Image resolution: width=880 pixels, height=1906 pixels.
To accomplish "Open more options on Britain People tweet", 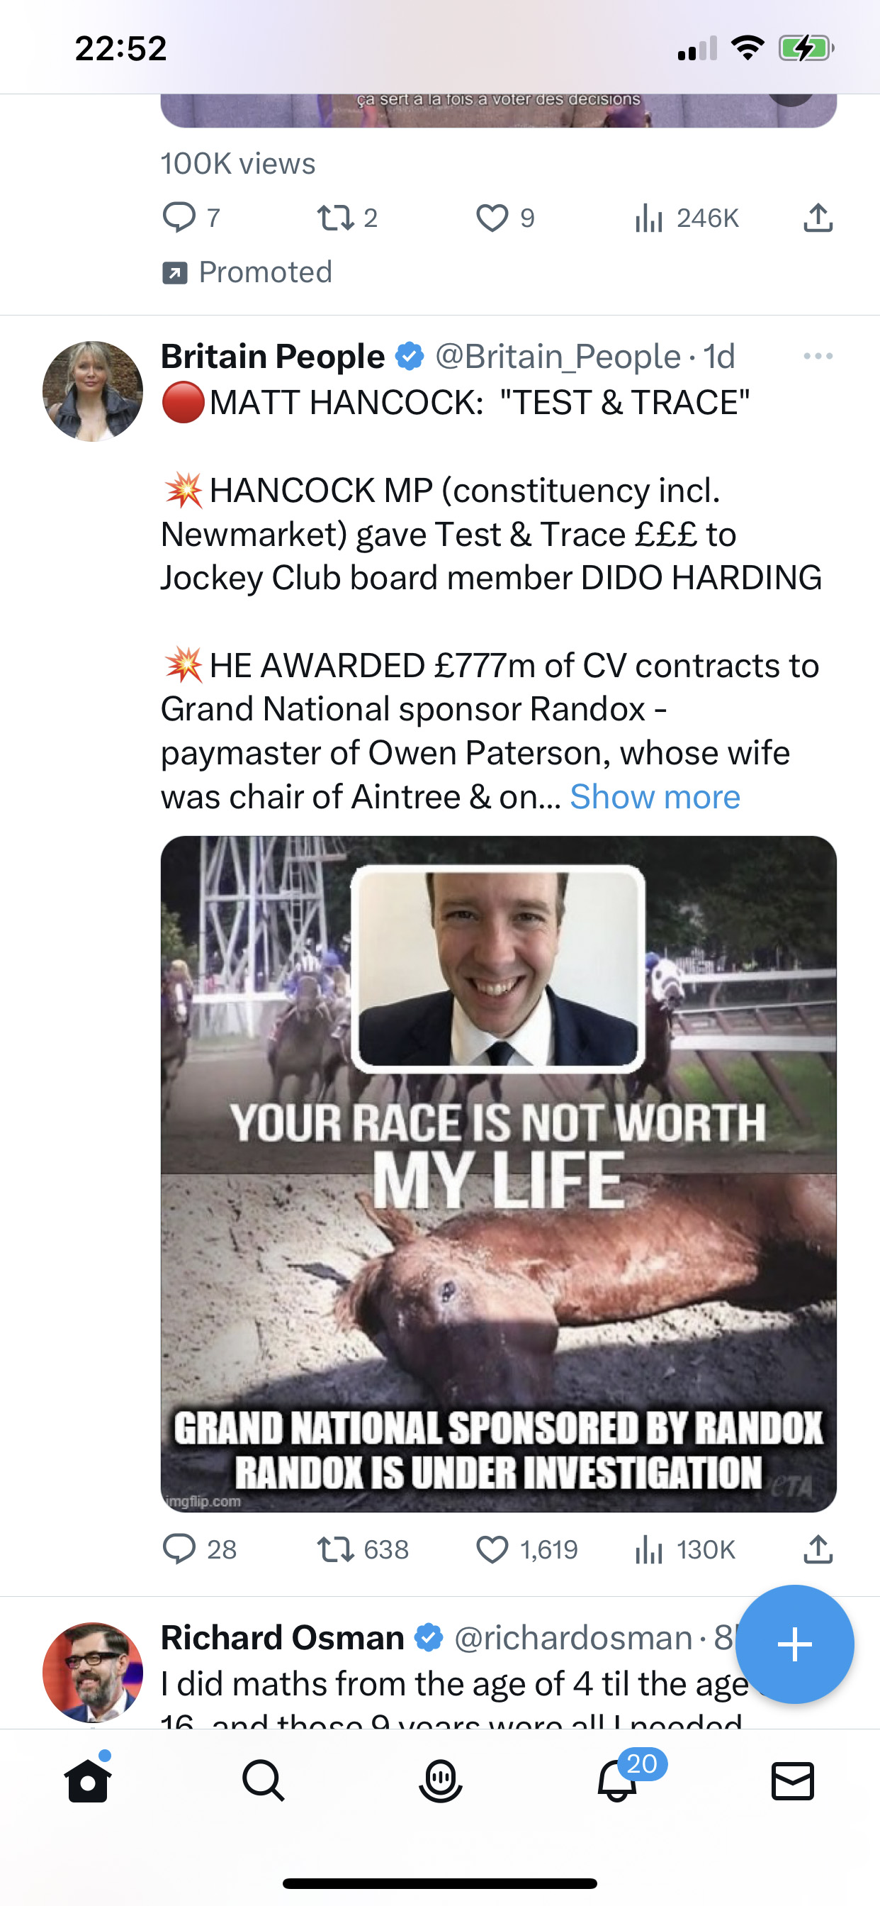I will 818,356.
